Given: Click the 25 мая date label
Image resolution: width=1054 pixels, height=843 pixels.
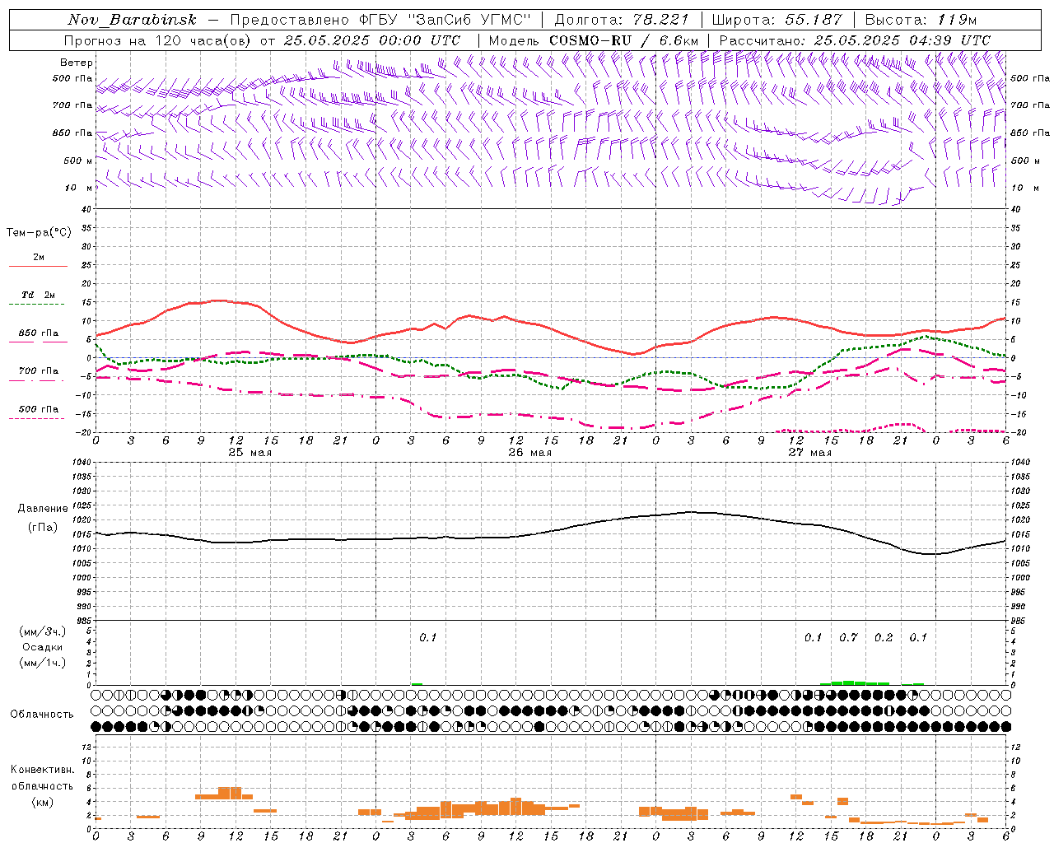Looking at the screenshot, I should 250,453.
